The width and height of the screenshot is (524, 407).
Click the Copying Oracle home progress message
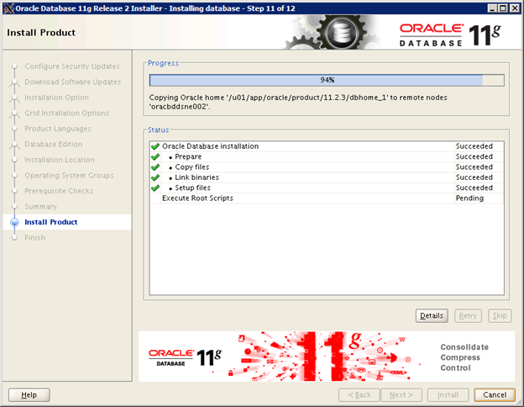click(298, 102)
